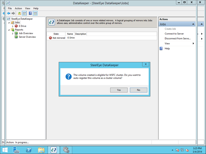The height and width of the screenshot is (154, 206).
Task: Expand the Job Overview tree node
Action: click(13, 33)
